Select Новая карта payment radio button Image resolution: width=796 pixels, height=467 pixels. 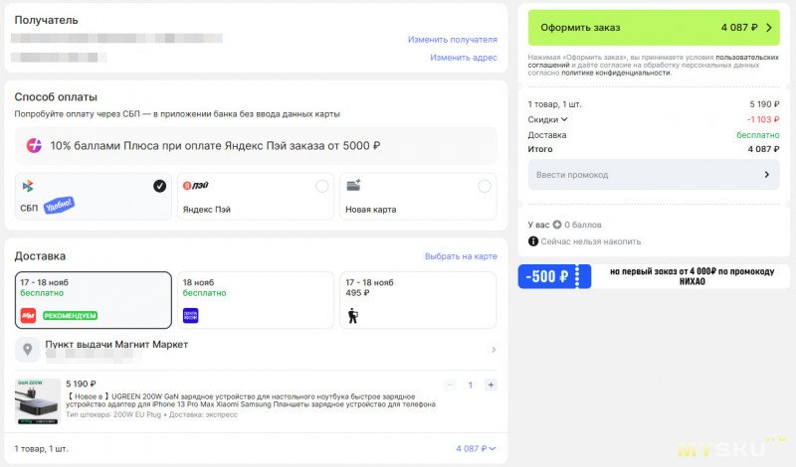click(484, 186)
